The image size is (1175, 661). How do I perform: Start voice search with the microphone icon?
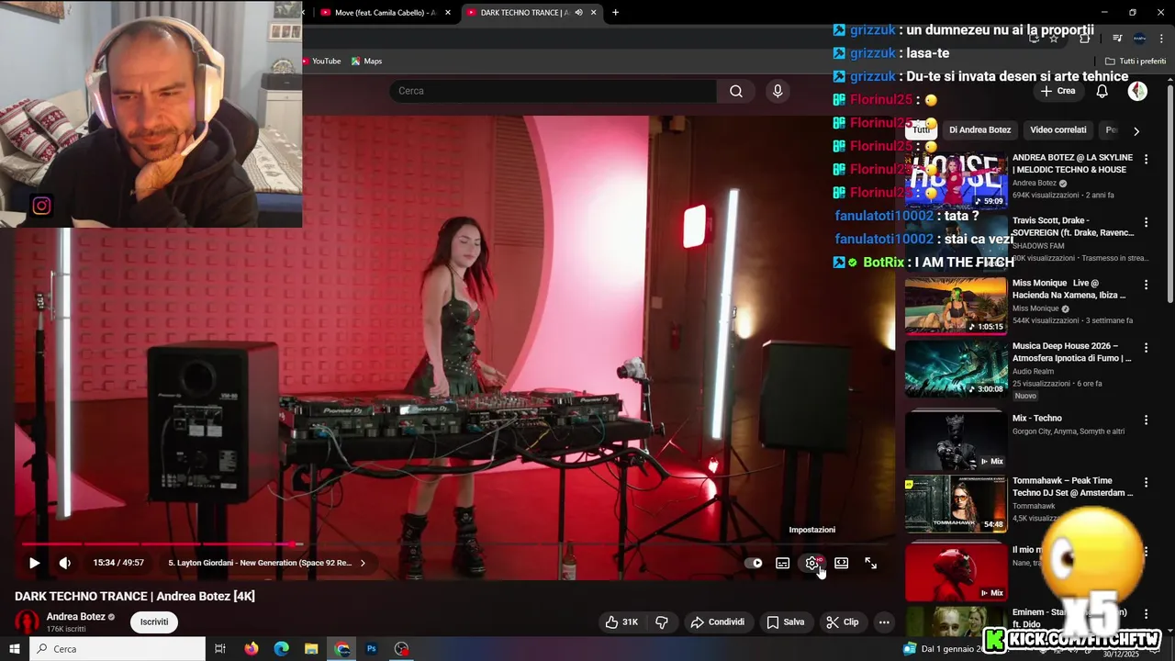coord(778,91)
